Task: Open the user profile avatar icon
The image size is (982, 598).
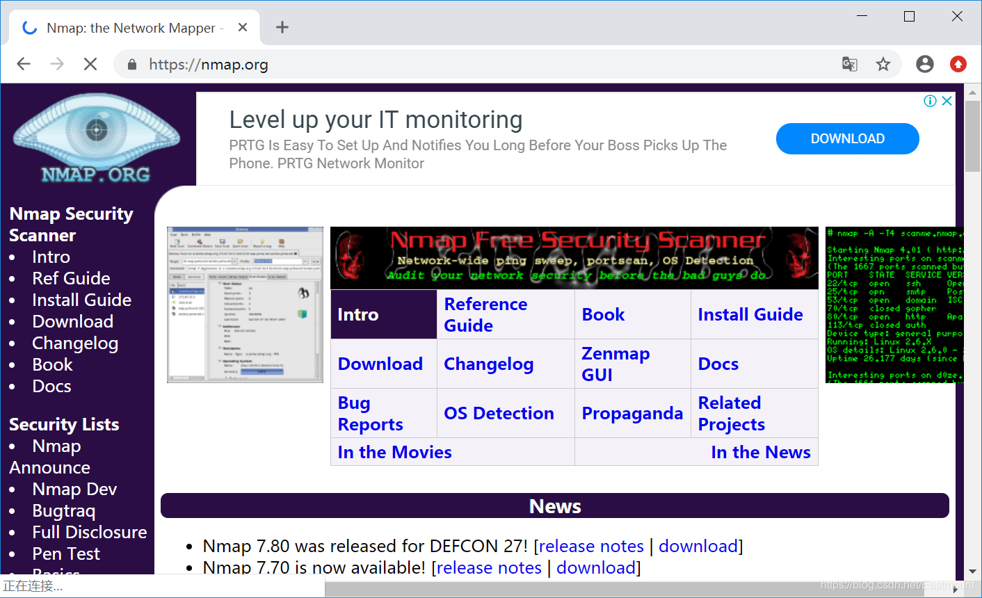Action: pyautogui.click(x=925, y=64)
